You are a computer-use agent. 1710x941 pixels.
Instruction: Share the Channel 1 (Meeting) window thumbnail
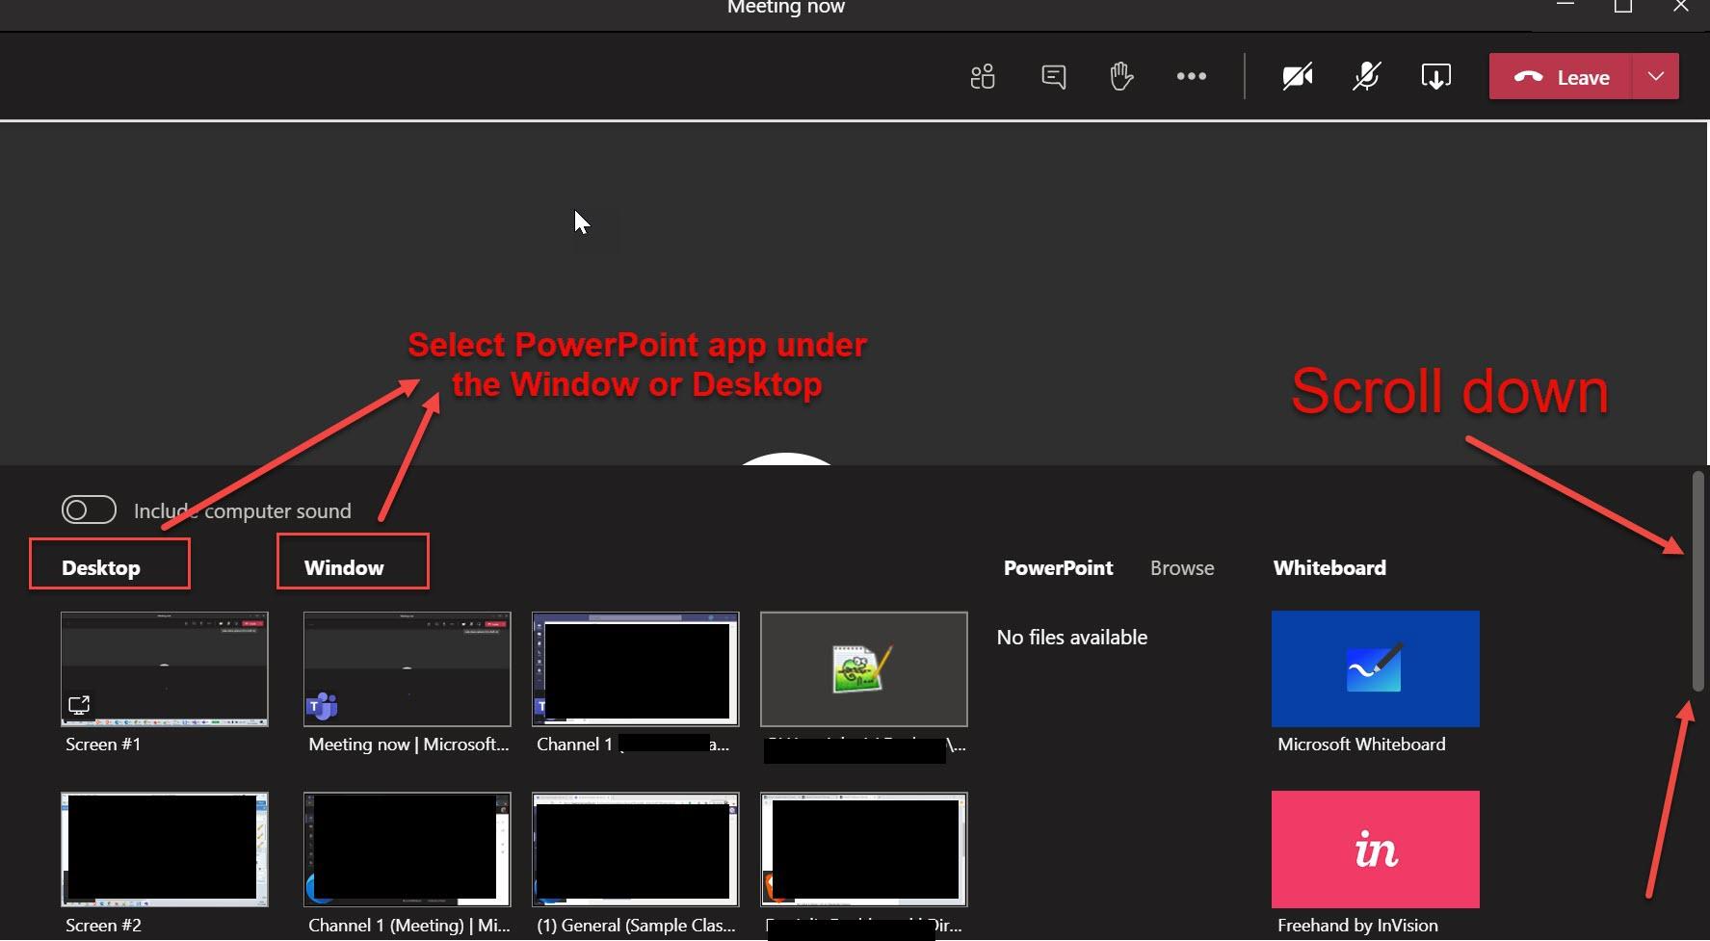[x=408, y=850]
